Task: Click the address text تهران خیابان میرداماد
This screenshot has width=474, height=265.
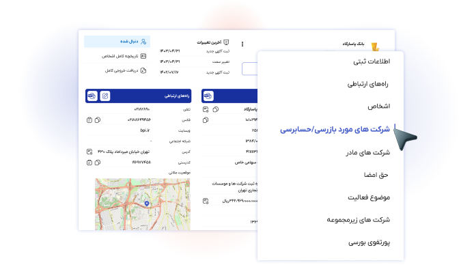Action: 124,152
